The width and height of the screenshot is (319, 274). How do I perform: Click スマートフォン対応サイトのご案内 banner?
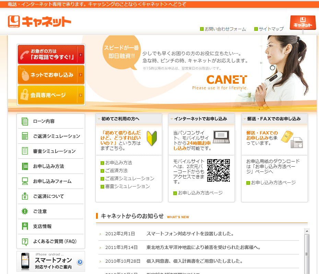pyautogui.click(x=51, y=261)
